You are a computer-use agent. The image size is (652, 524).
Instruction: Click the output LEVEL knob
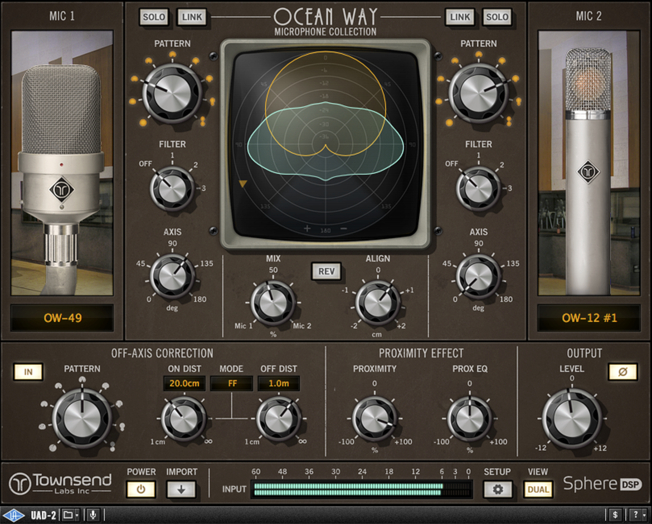(572, 419)
